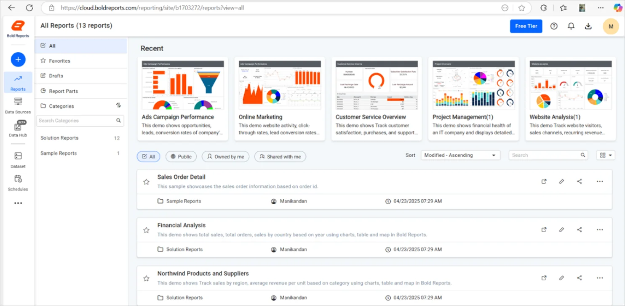The image size is (625, 306).
Task: Navigate to the Data Hub
Action: [18, 128]
